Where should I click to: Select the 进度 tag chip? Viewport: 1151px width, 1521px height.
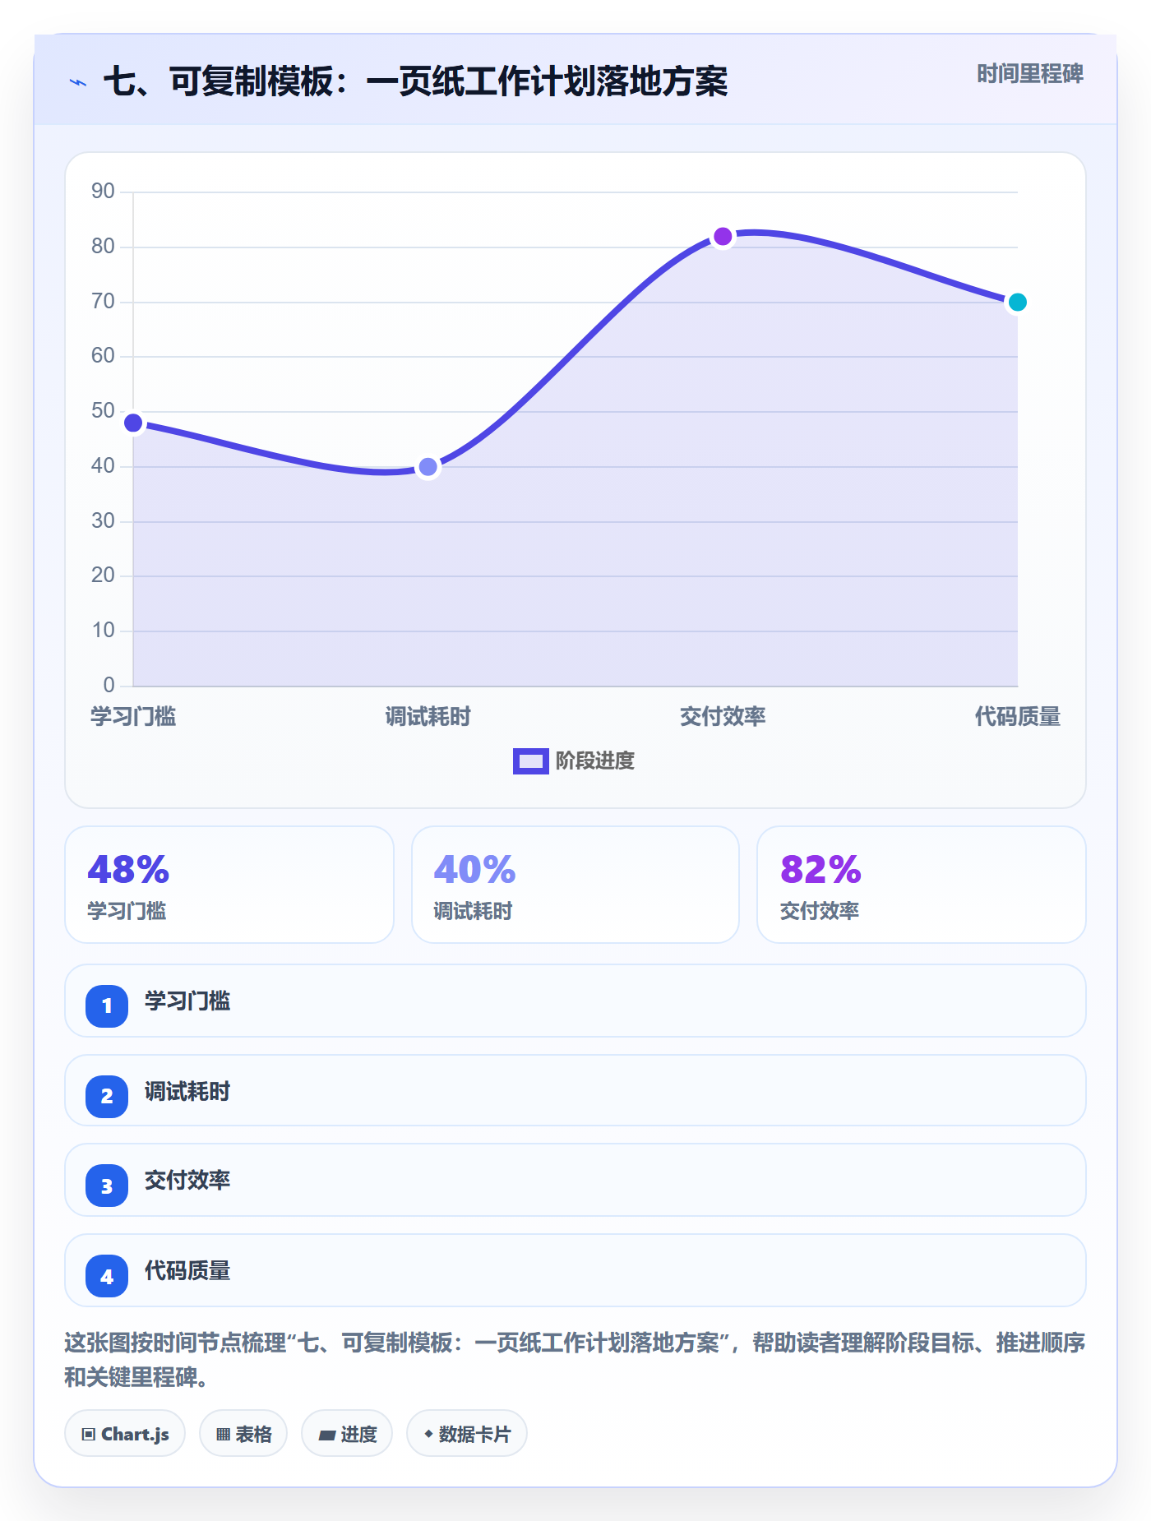(x=347, y=1433)
